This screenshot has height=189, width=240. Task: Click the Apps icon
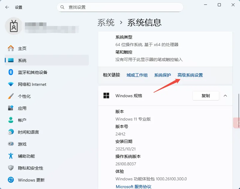coord(11,108)
